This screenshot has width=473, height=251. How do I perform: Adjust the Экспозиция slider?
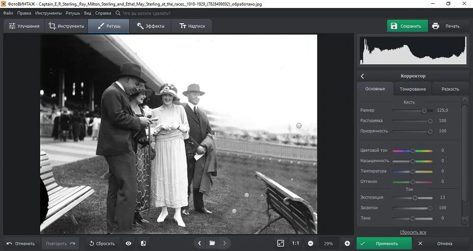pos(412,198)
